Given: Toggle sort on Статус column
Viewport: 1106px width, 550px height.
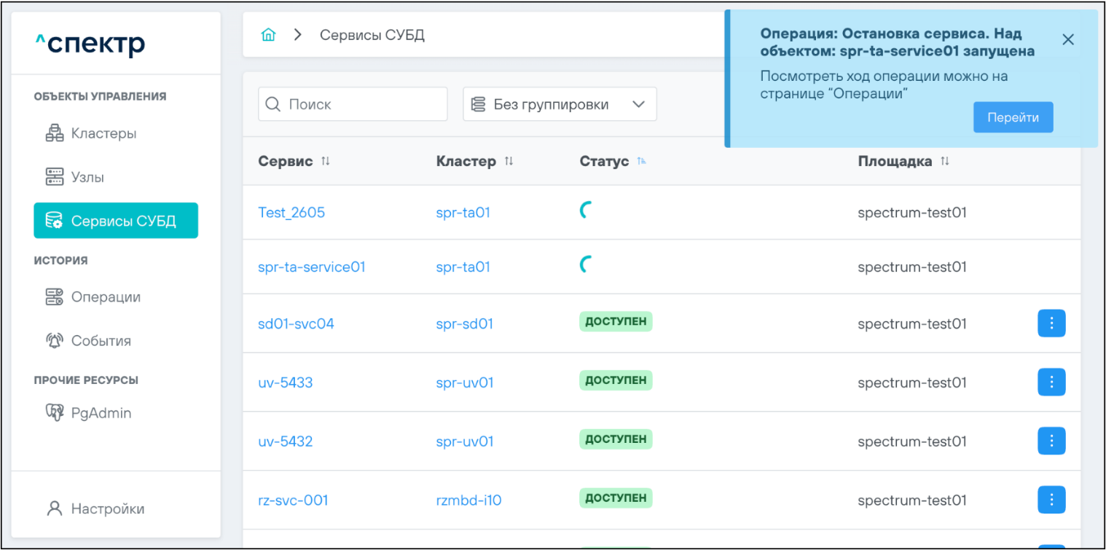Looking at the screenshot, I should (x=642, y=161).
